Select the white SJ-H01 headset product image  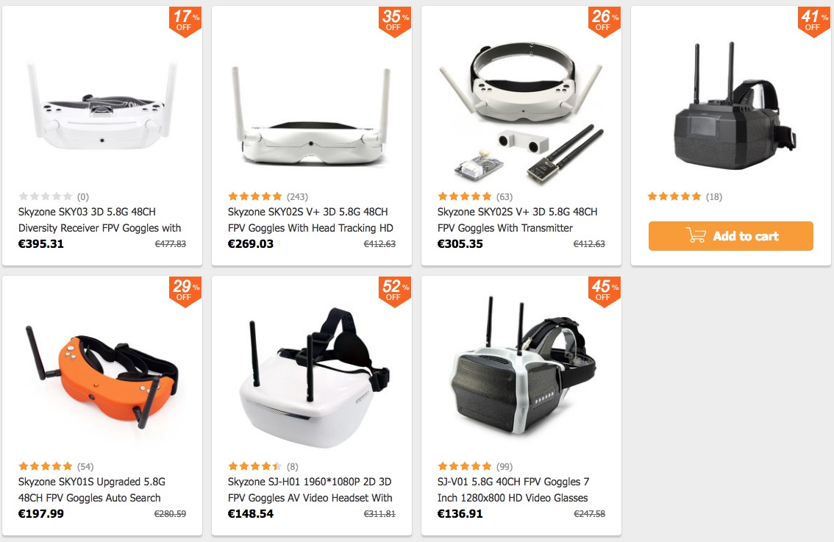point(314,378)
